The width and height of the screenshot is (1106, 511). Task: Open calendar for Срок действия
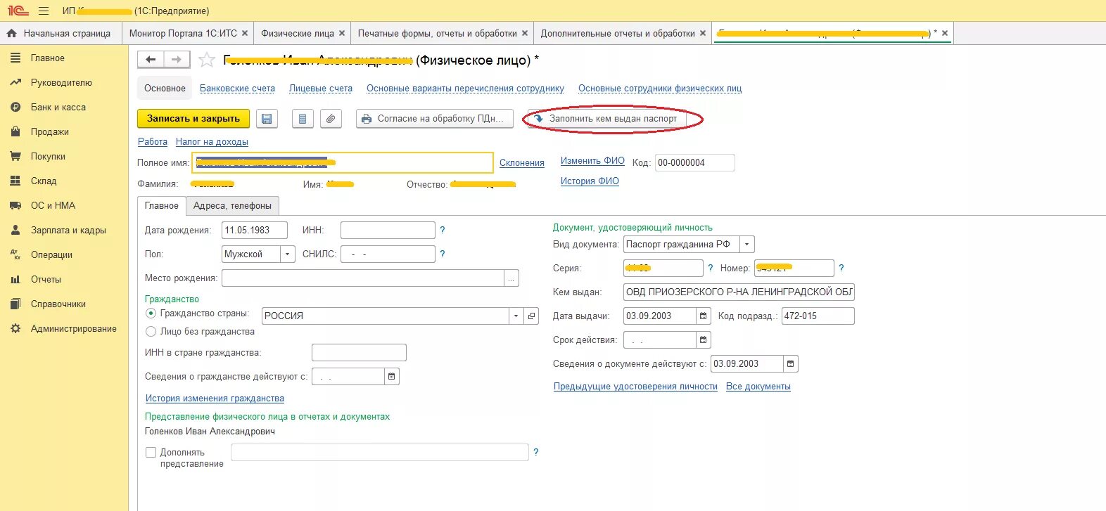coord(703,339)
